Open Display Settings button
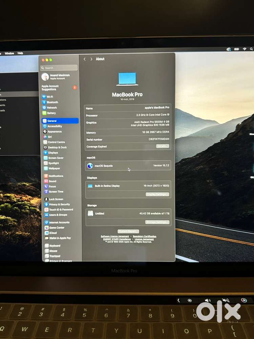 [x=157, y=194]
